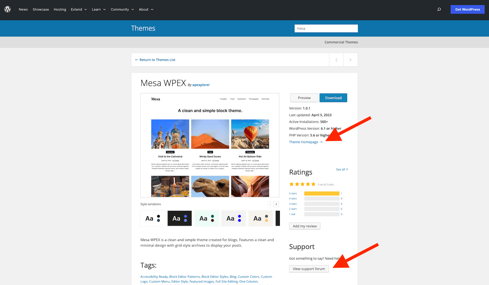This screenshot has width=489, height=285.
Task: Expand the About menu
Action: (146, 9)
